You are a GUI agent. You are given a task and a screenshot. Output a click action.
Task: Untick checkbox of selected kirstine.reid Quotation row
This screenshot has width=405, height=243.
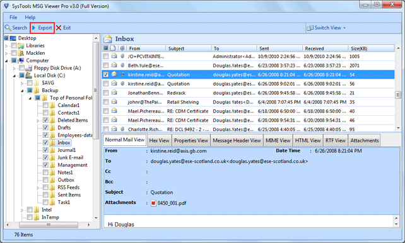point(105,74)
